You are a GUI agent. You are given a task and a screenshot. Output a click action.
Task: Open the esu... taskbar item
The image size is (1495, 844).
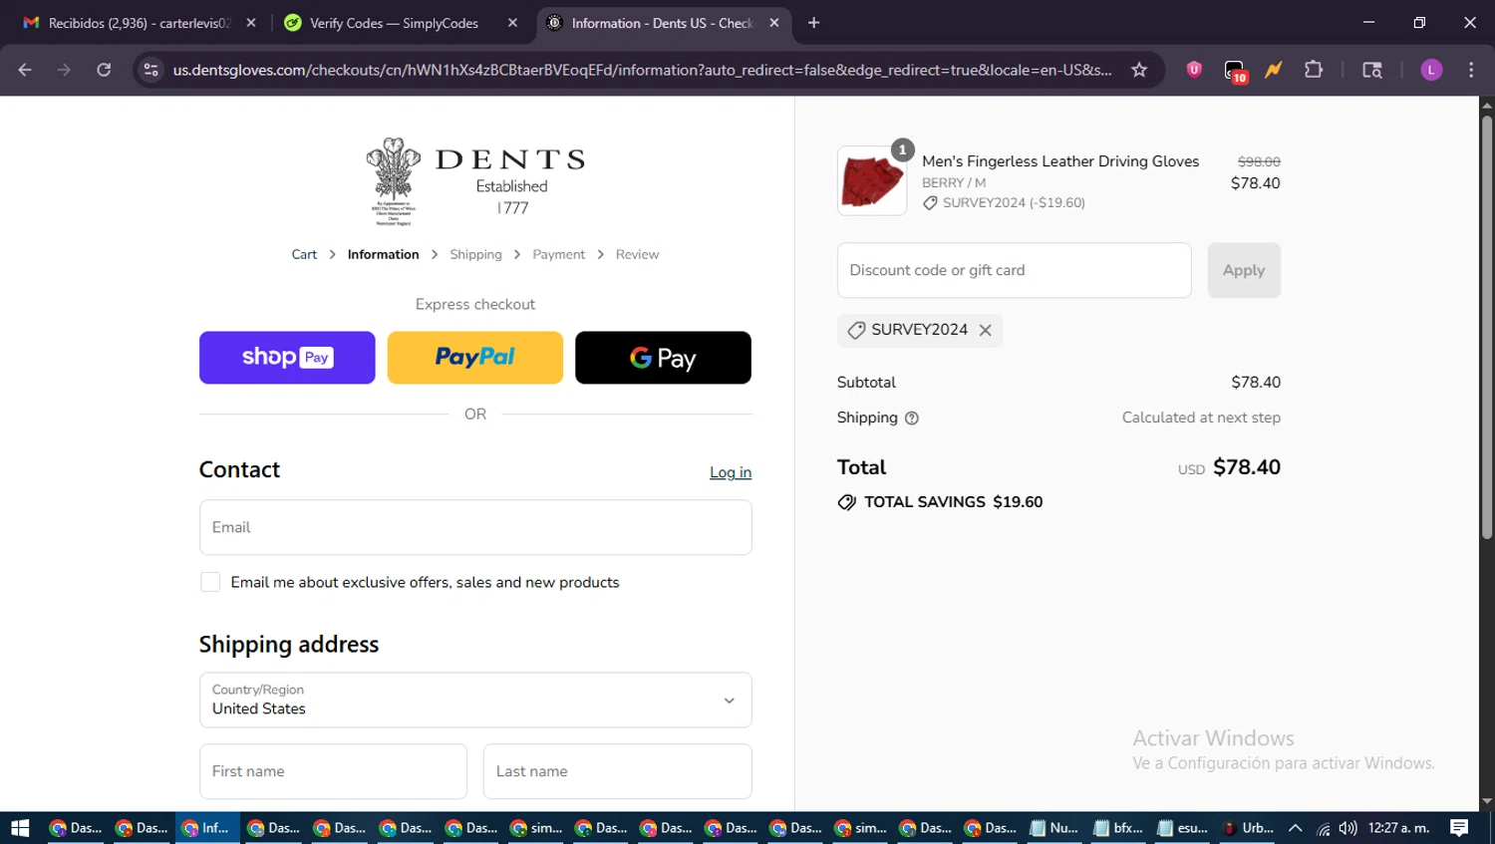pyautogui.click(x=1183, y=828)
